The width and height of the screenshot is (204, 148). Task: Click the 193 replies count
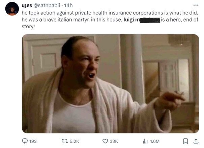point(33,141)
